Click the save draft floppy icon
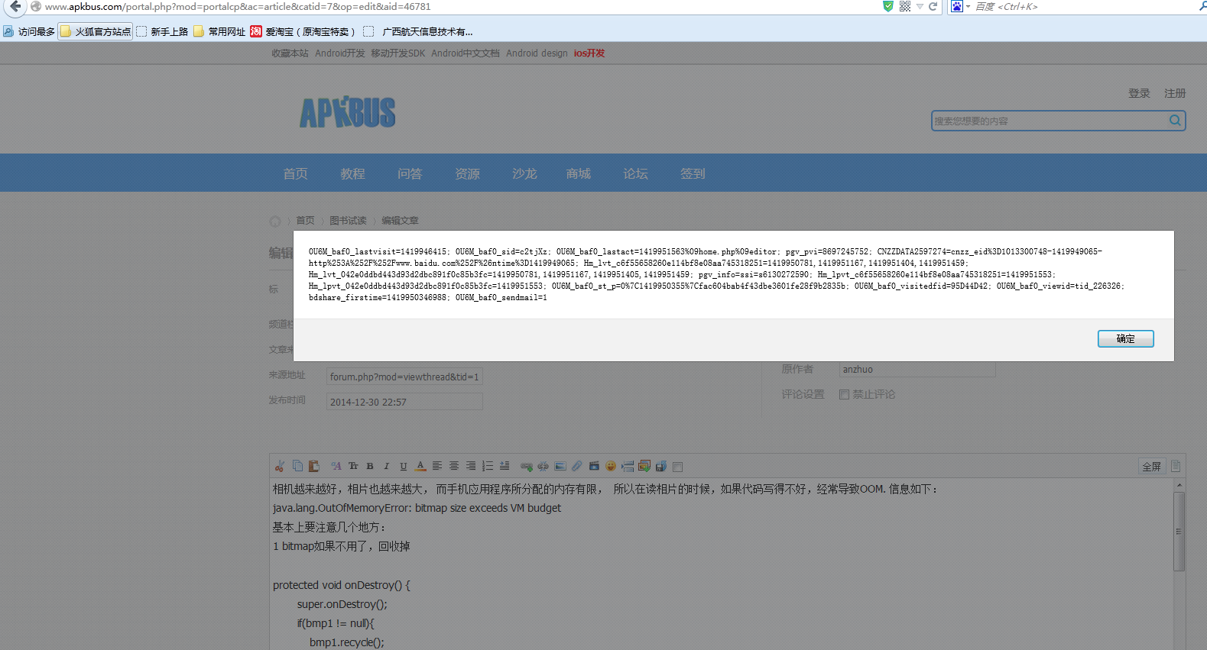Screen dimensions: 1207x650 click(x=661, y=466)
